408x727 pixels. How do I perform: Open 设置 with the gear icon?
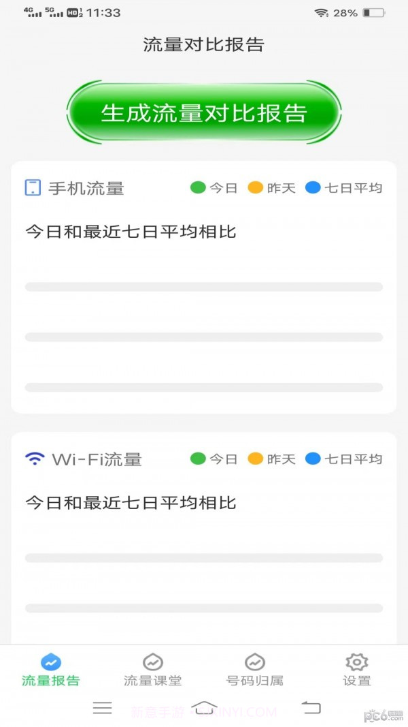click(x=356, y=661)
